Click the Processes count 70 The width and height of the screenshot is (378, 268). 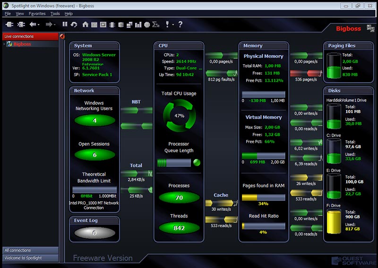179,197
